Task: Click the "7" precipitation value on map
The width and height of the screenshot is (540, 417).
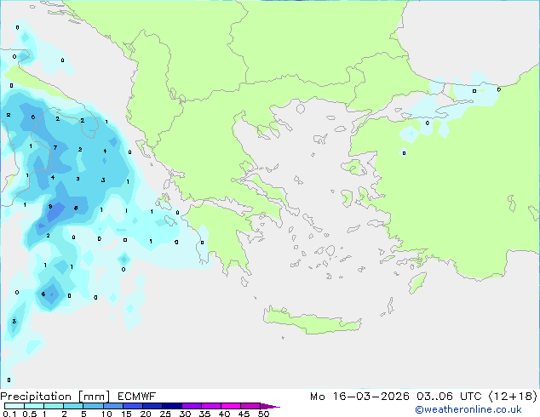Action: (x=55, y=148)
